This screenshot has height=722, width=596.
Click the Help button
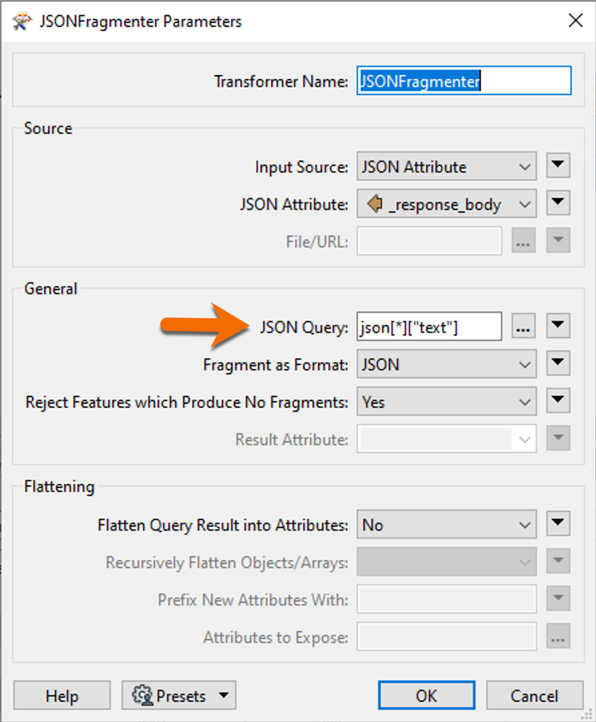[x=62, y=695]
